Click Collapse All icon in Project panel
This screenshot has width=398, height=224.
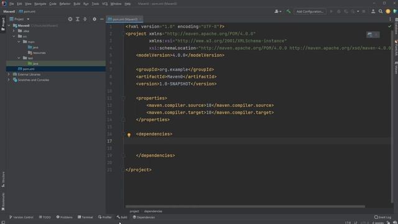pyautogui.click(x=85, y=19)
